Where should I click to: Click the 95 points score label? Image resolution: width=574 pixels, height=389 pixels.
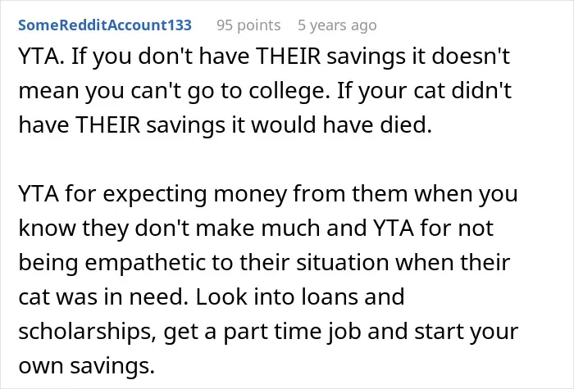pyautogui.click(x=248, y=25)
